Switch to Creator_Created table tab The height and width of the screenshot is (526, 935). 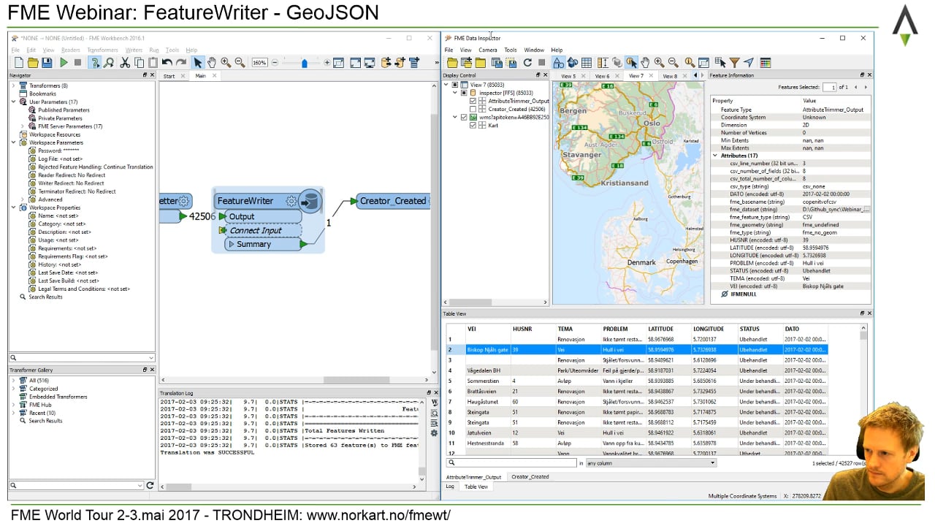pyautogui.click(x=530, y=477)
